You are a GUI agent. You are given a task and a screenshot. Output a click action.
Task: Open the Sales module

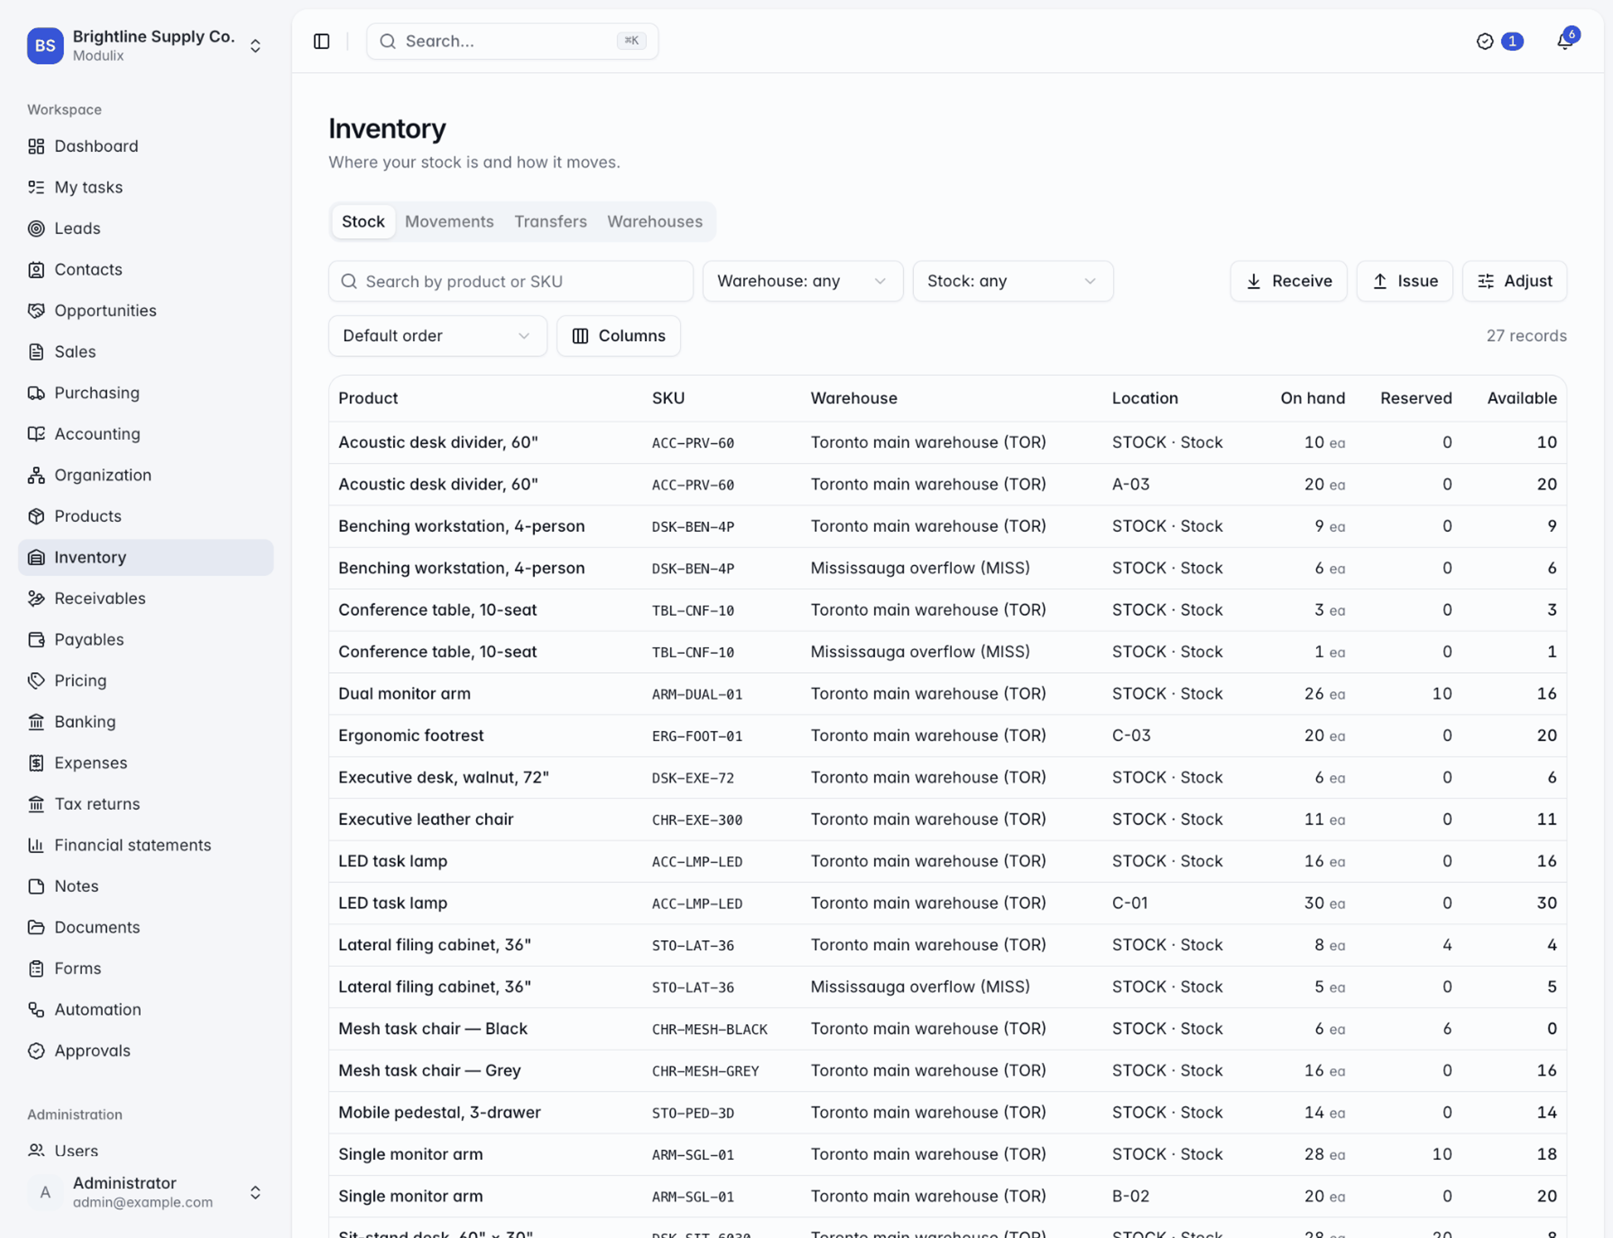[x=145, y=352]
